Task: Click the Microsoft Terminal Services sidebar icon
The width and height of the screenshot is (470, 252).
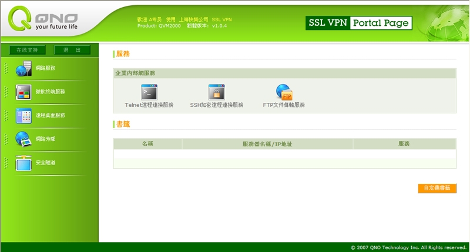Action: pos(23,92)
